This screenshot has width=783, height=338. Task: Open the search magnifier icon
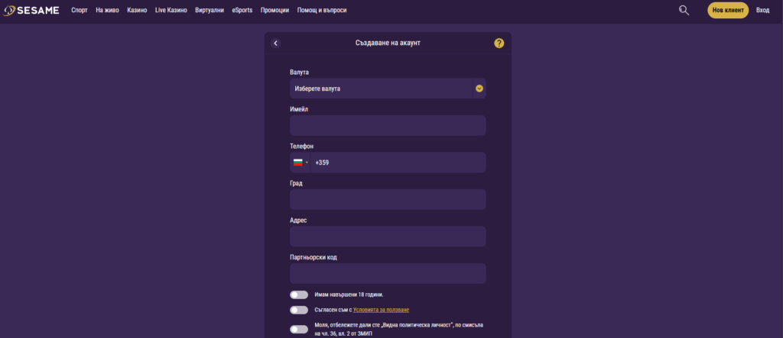(x=684, y=10)
